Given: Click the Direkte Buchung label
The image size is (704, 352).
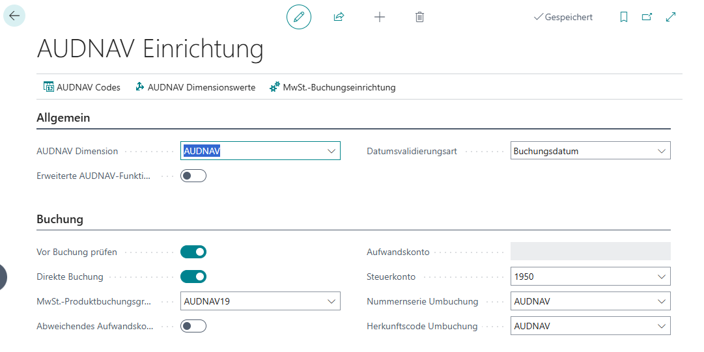Looking at the screenshot, I should (70, 277).
